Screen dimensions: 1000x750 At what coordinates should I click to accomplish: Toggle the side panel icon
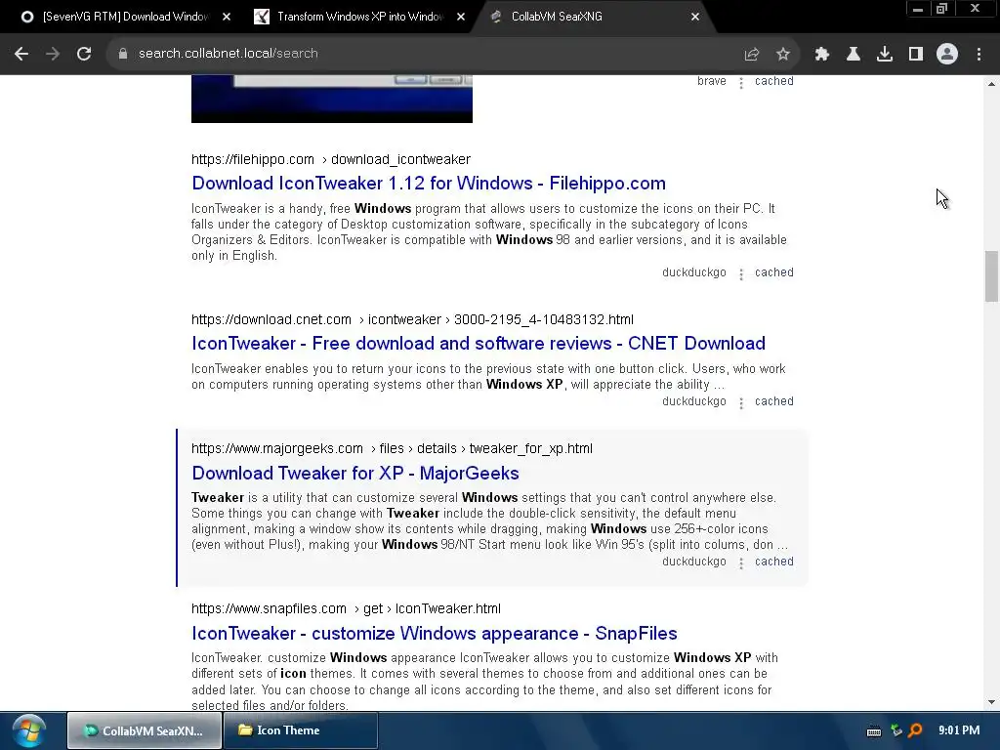pyautogui.click(x=916, y=54)
